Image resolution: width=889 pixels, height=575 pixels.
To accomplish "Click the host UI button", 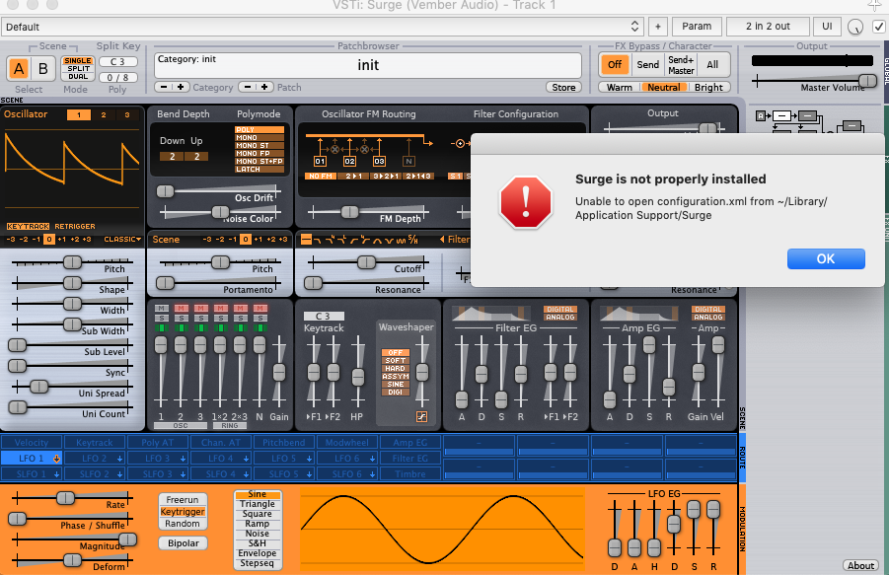I will pos(827,27).
